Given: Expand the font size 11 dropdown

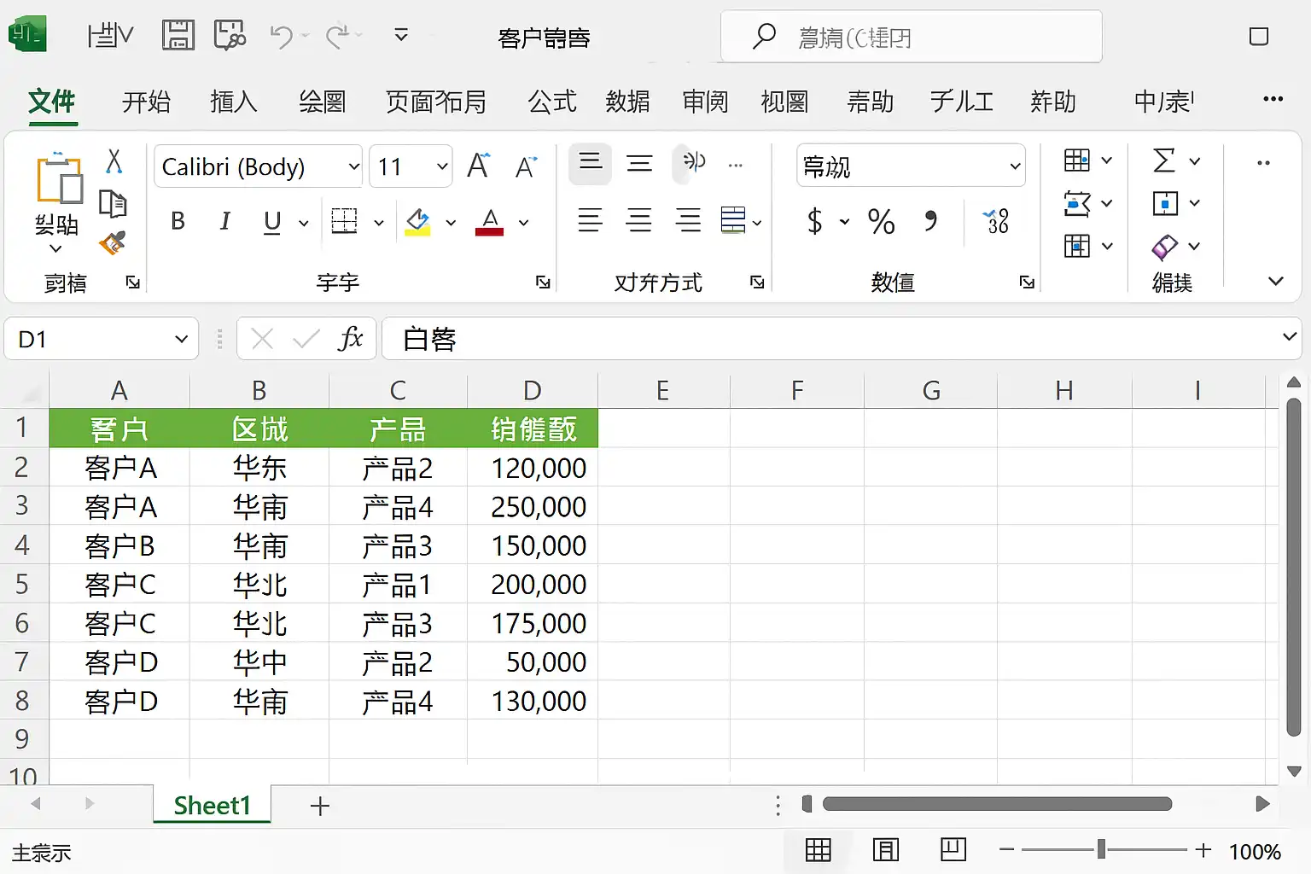Looking at the screenshot, I should 442,166.
